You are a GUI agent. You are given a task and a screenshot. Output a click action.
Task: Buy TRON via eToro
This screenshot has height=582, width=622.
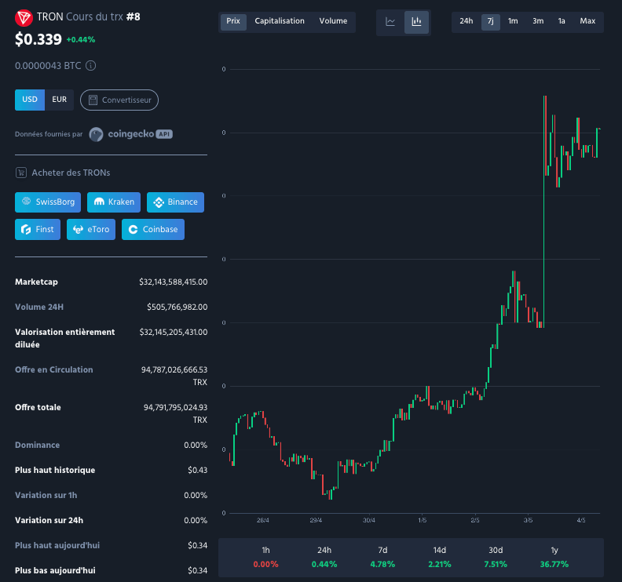coord(91,229)
